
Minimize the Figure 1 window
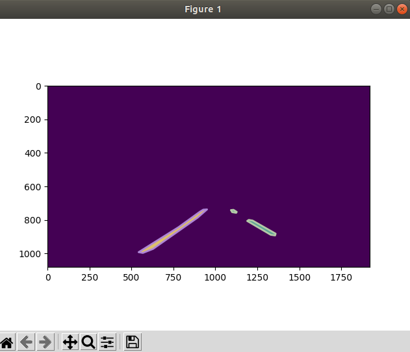pyautogui.click(x=376, y=9)
